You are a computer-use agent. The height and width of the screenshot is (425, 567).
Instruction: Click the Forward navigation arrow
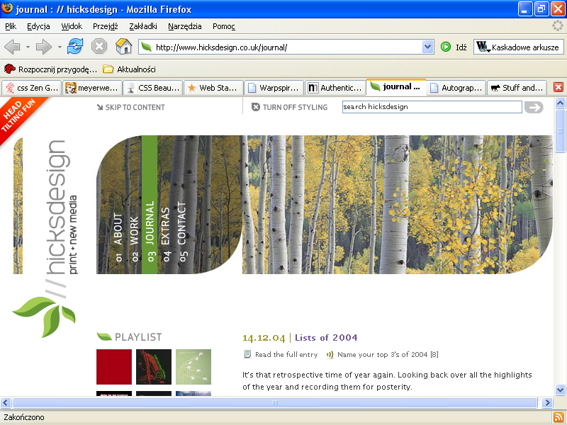pyautogui.click(x=44, y=47)
